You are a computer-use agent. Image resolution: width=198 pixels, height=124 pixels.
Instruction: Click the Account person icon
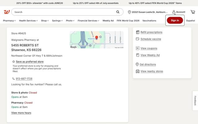click(x=174, y=12)
